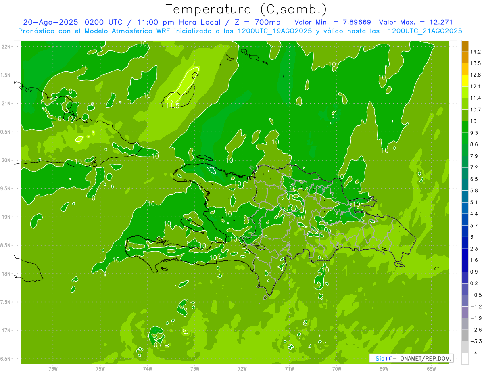The width and height of the screenshot is (484, 374).
Task: Click the "20N" latitude label
Action: click(6, 160)
